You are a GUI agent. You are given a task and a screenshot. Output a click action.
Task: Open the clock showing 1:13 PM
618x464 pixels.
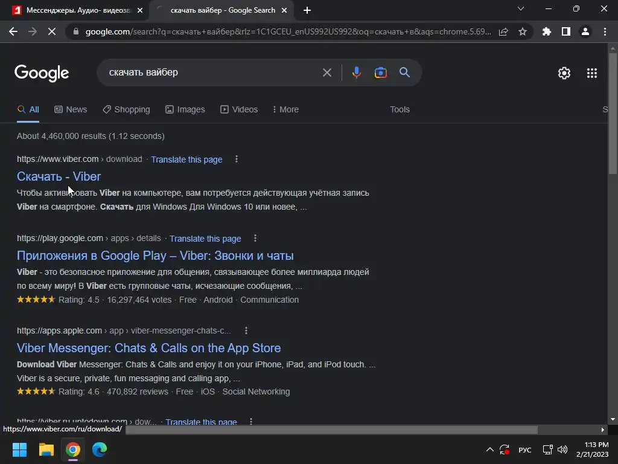593,449
